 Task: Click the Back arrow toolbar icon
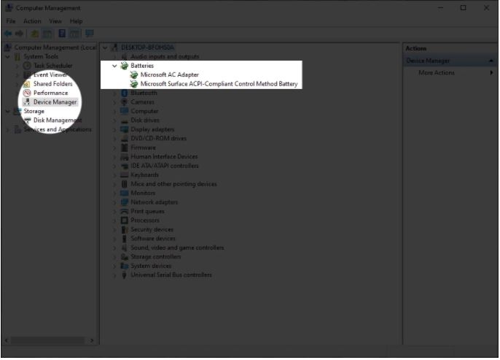pyautogui.click(x=8, y=34)
